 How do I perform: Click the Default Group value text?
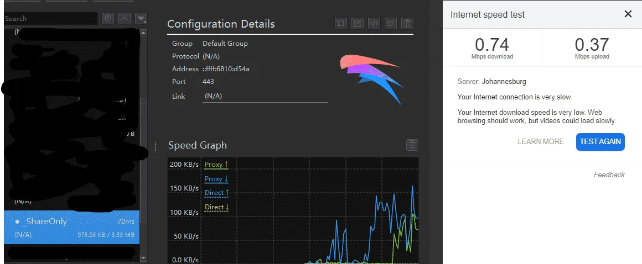coord(225,43)
